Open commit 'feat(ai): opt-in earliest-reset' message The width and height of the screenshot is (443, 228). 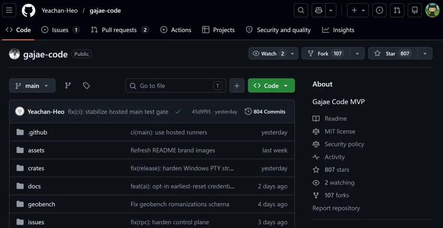(183, 186)
